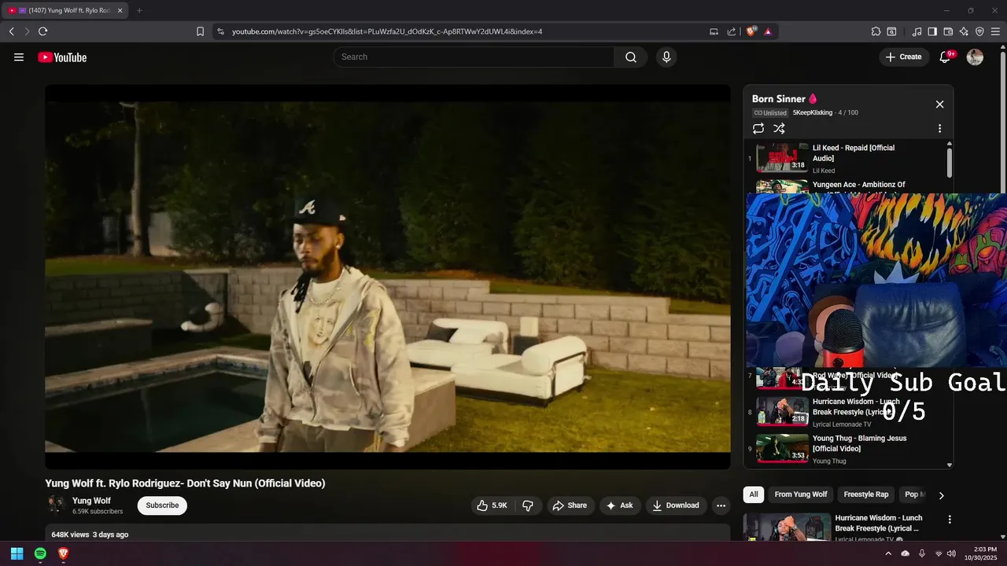Open the Yung Wolf channel name link

click(91, 501)
